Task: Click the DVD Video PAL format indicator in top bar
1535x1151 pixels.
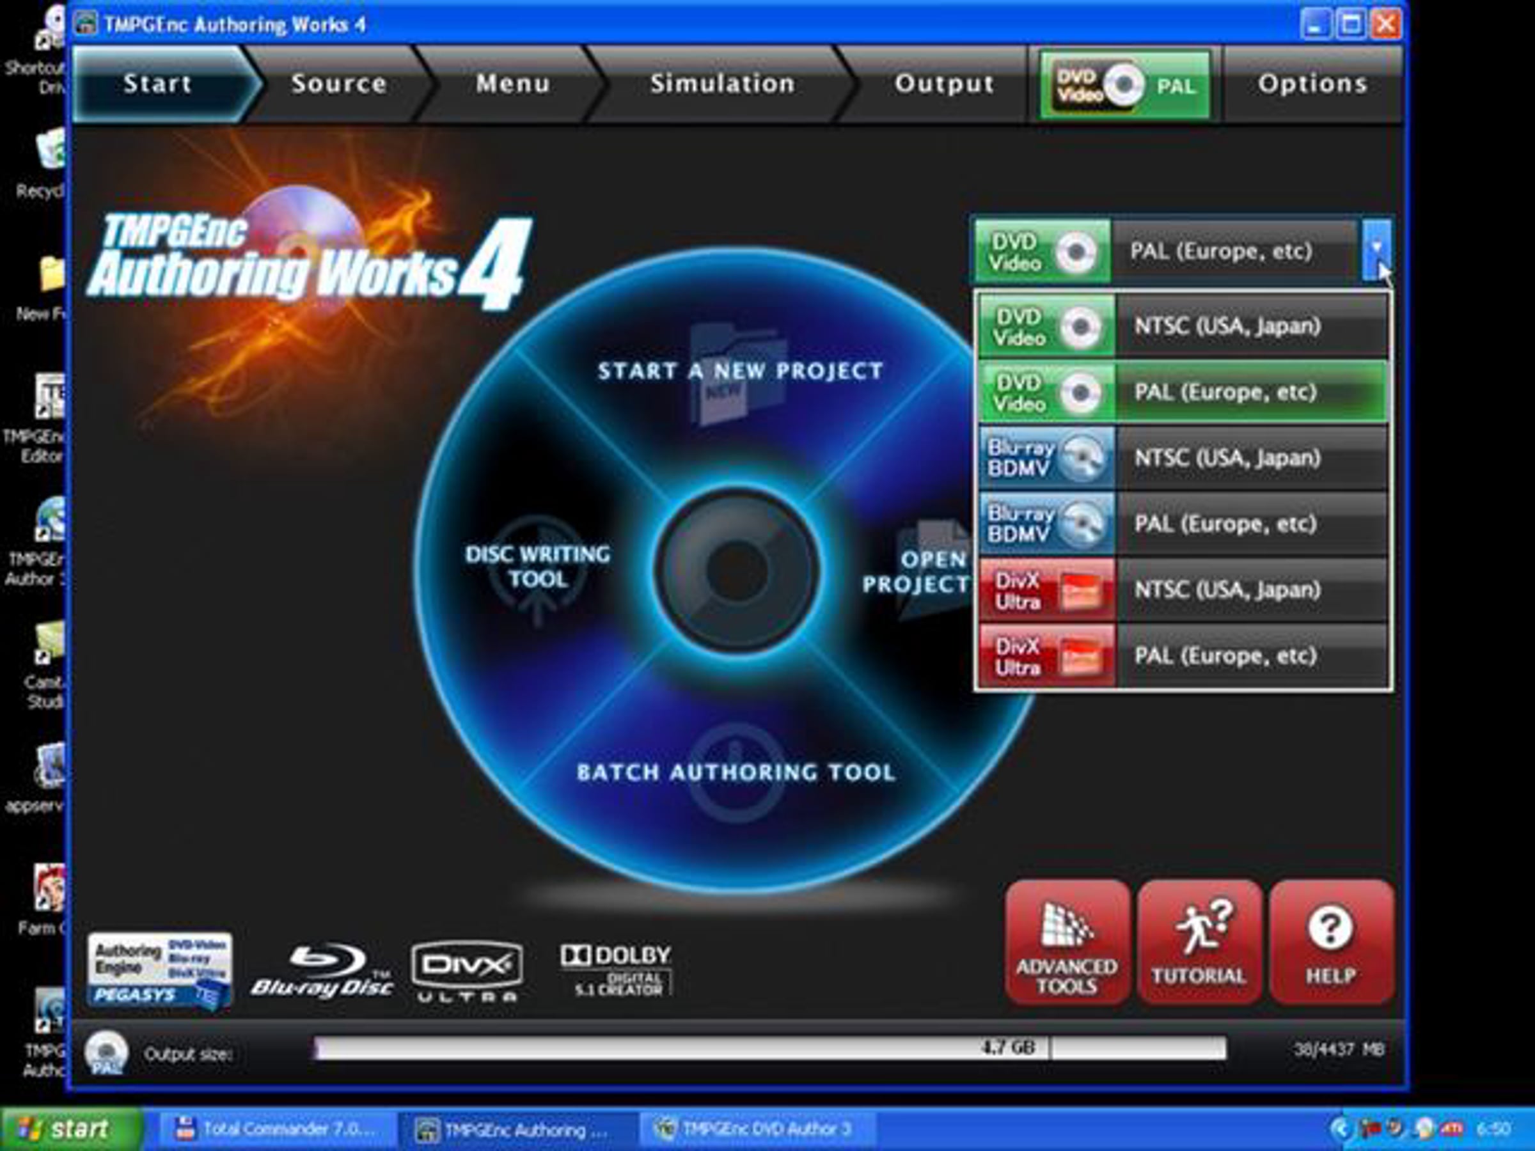Action: click(x=1125, y=85)
